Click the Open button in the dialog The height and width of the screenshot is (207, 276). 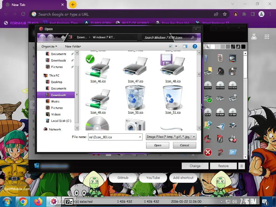[x=157, y=145]
